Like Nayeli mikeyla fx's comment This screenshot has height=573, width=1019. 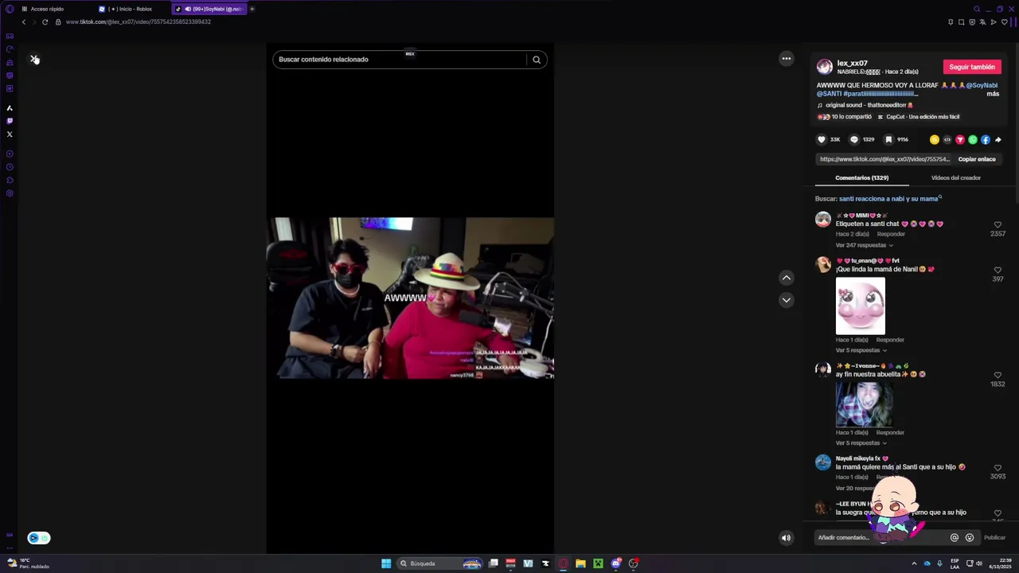click(x=998, y=468)
